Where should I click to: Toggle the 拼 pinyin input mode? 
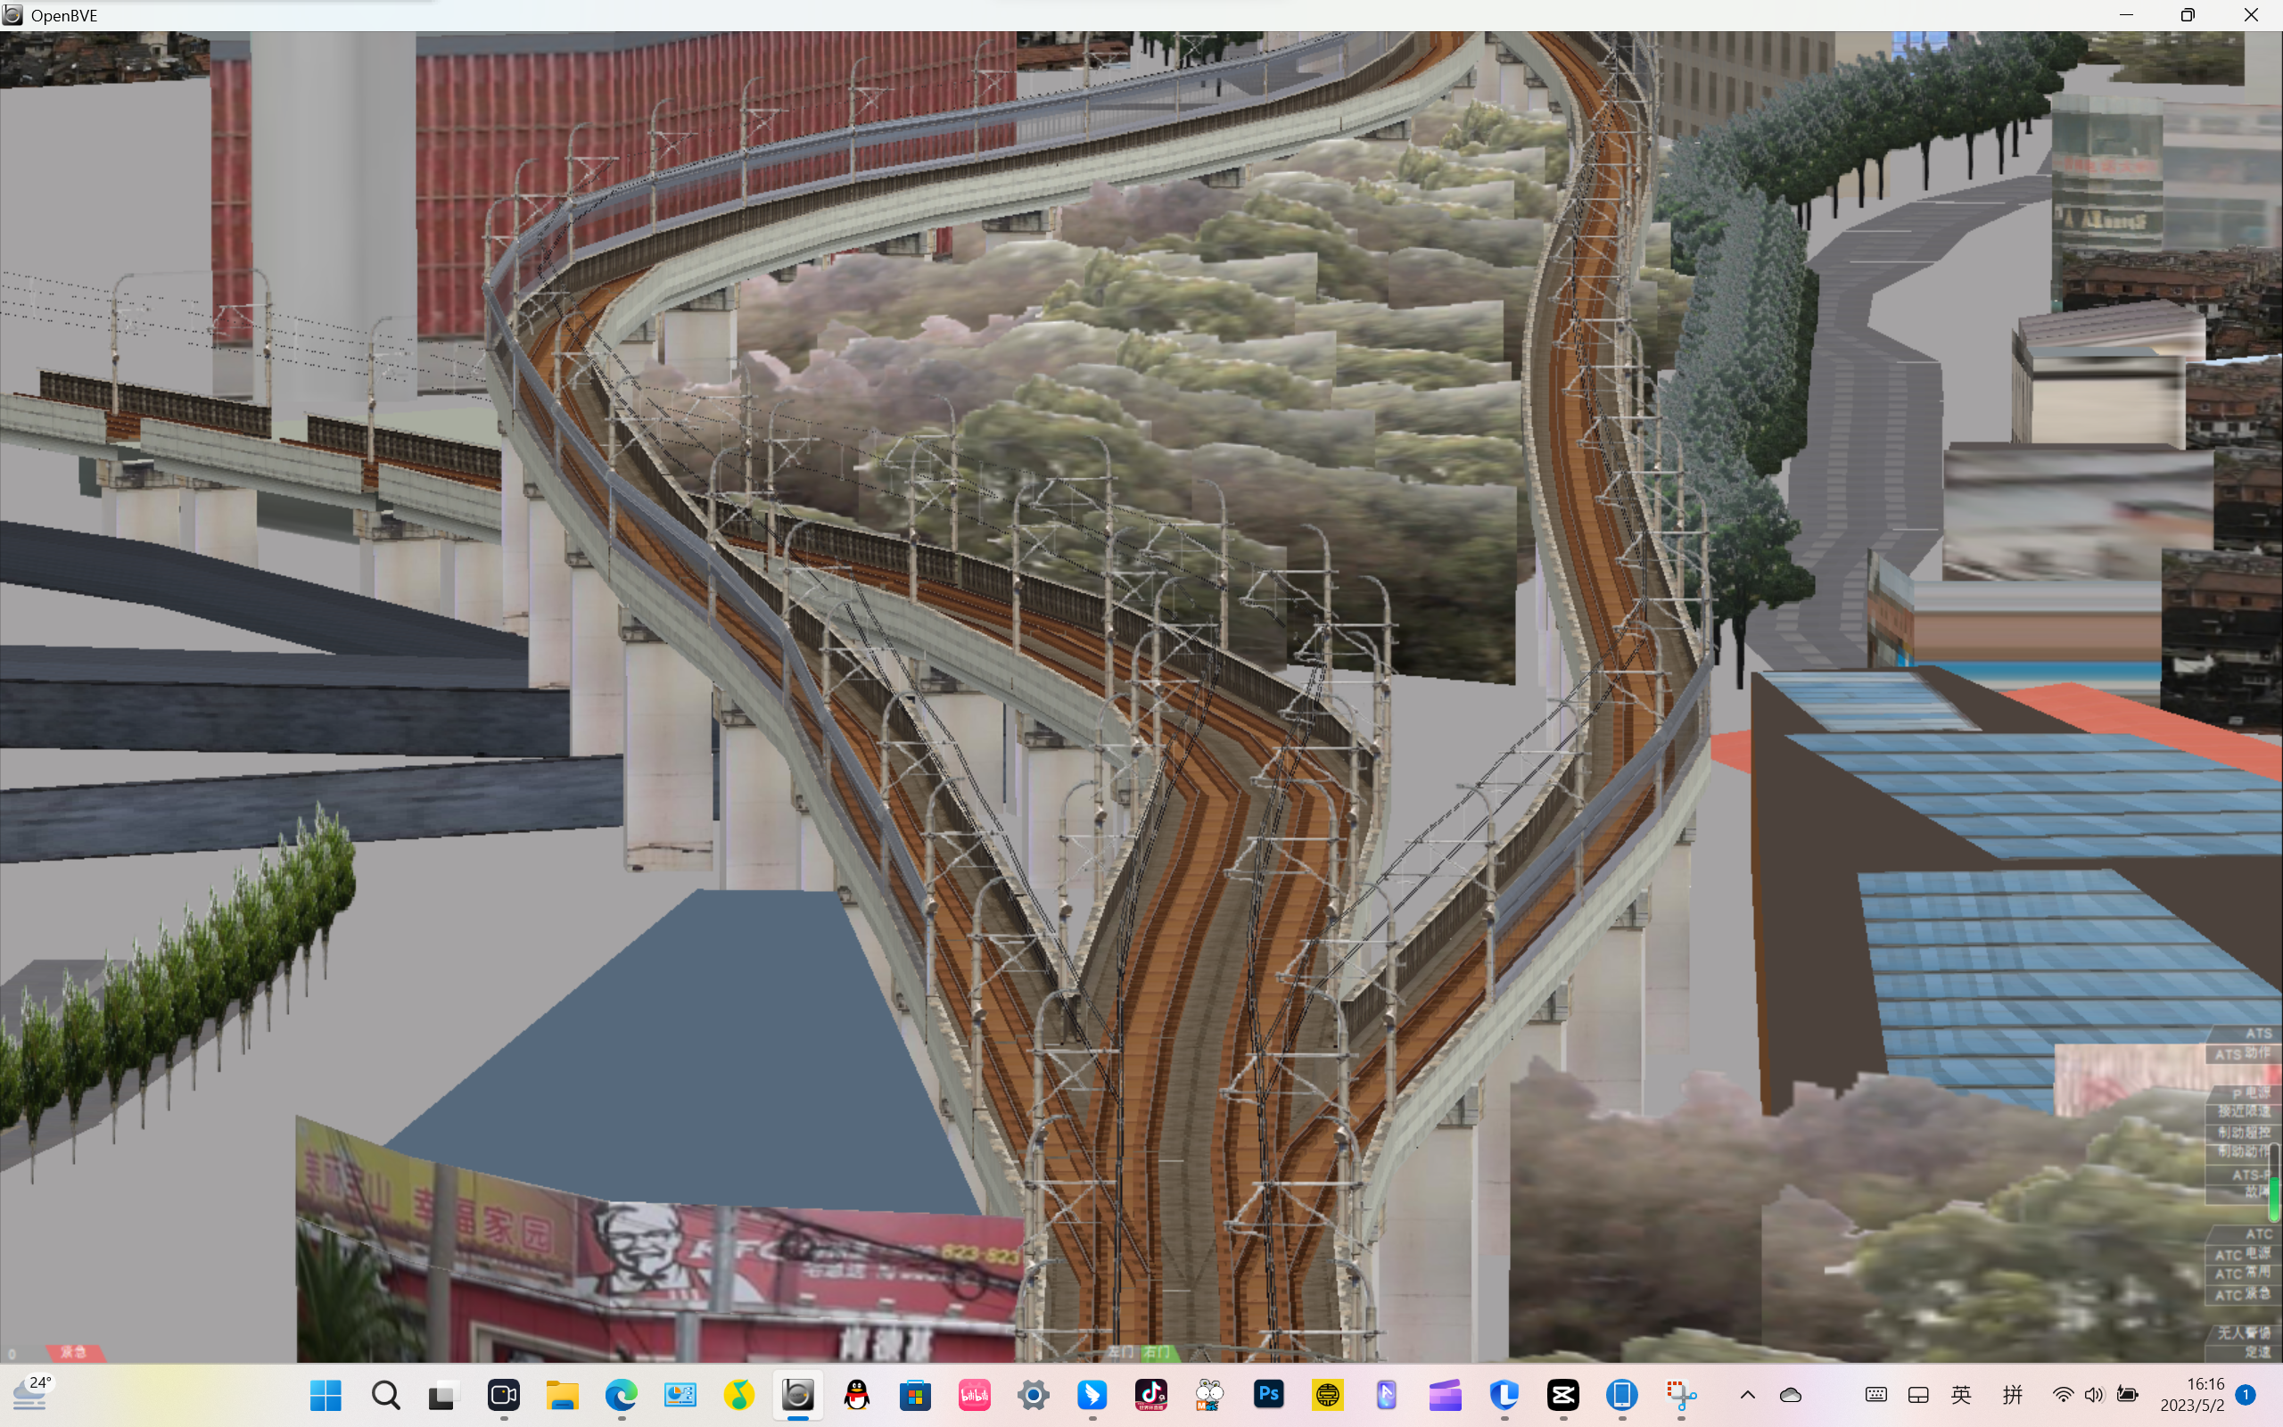(2012, 1394)
